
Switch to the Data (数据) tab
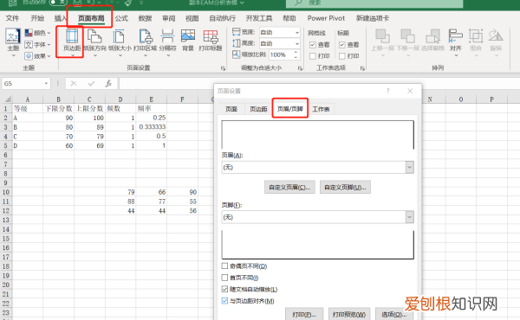coord(145,18)
